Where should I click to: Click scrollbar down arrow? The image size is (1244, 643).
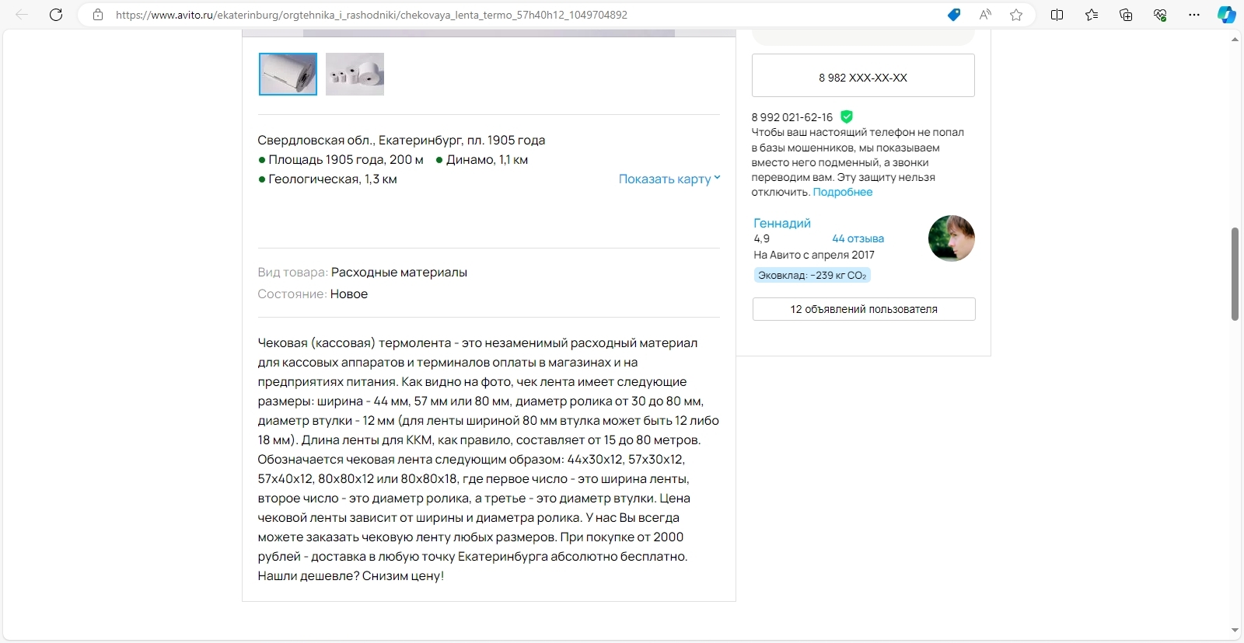click(x=1235, y=631)
